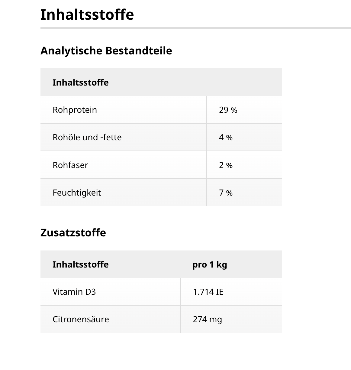Screen dimensions: 351x370
Task: Select the Feuchtigkeit row label
Action: point(77,193)
